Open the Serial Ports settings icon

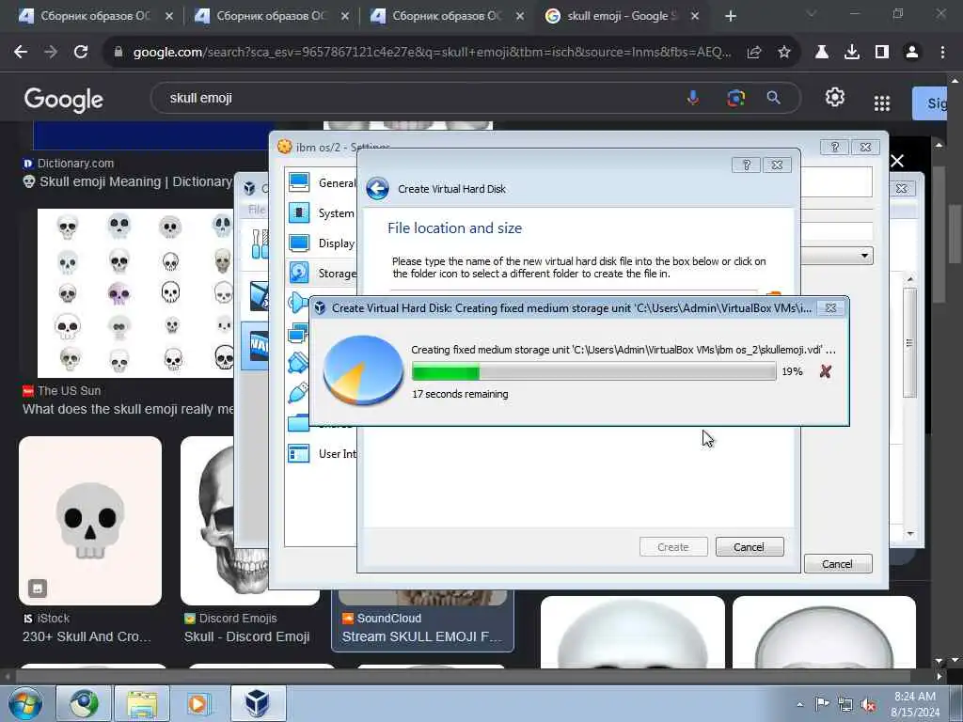pos(298,364)
